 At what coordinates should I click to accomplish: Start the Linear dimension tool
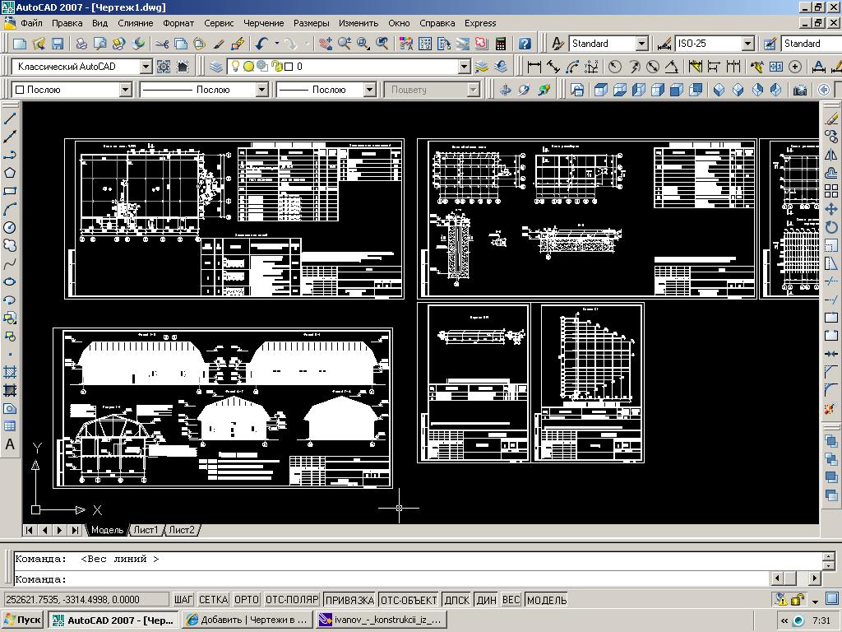pos(534,67)
